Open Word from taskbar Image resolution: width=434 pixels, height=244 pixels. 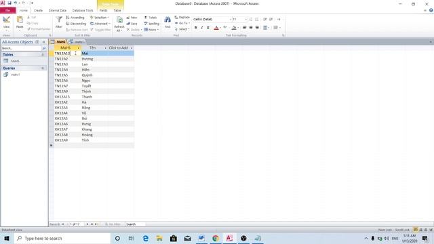point(201,238)
